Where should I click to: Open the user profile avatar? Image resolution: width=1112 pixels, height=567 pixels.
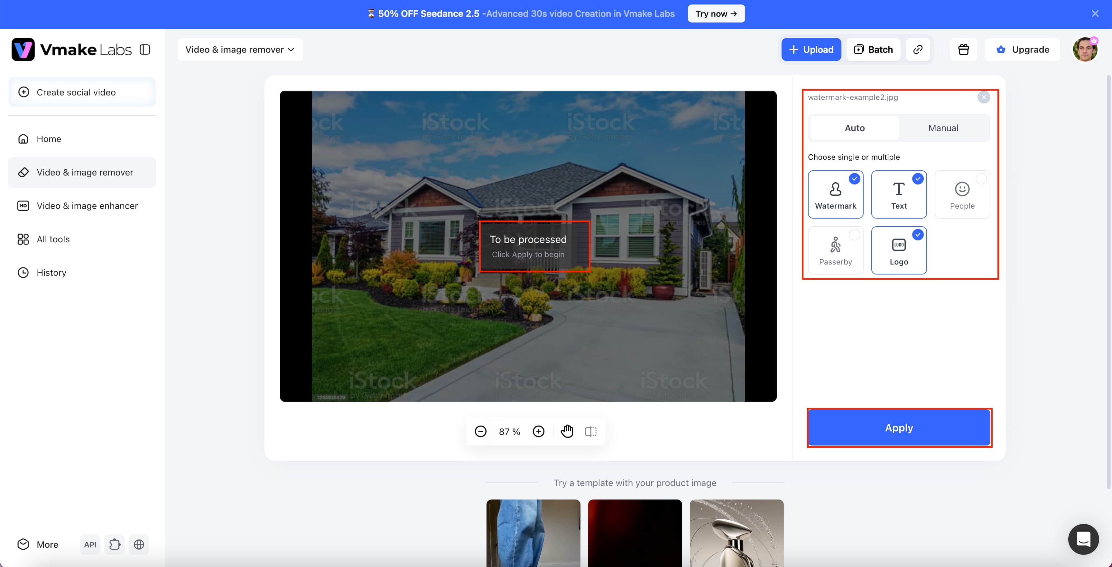point(1085,50)
